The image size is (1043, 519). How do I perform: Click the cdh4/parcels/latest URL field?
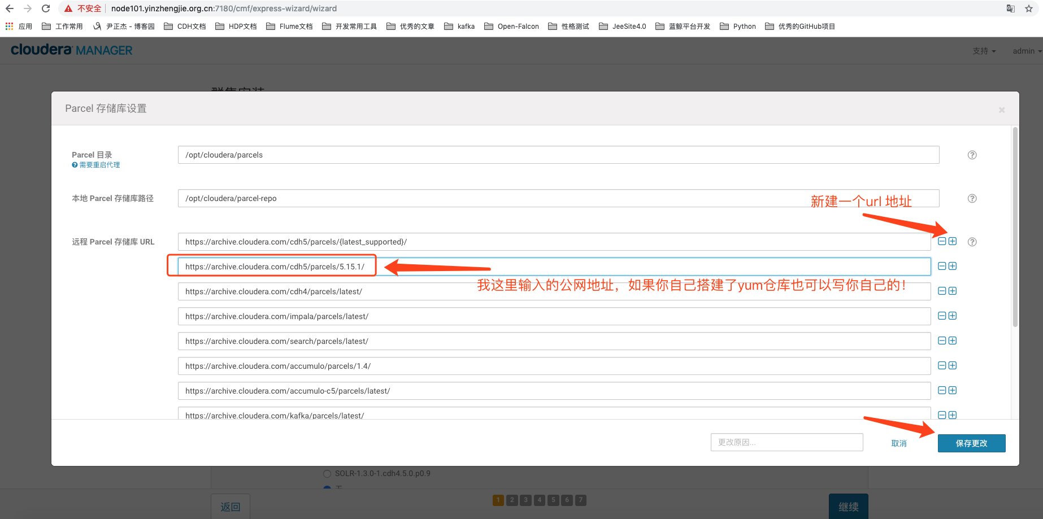coord(554,291)
